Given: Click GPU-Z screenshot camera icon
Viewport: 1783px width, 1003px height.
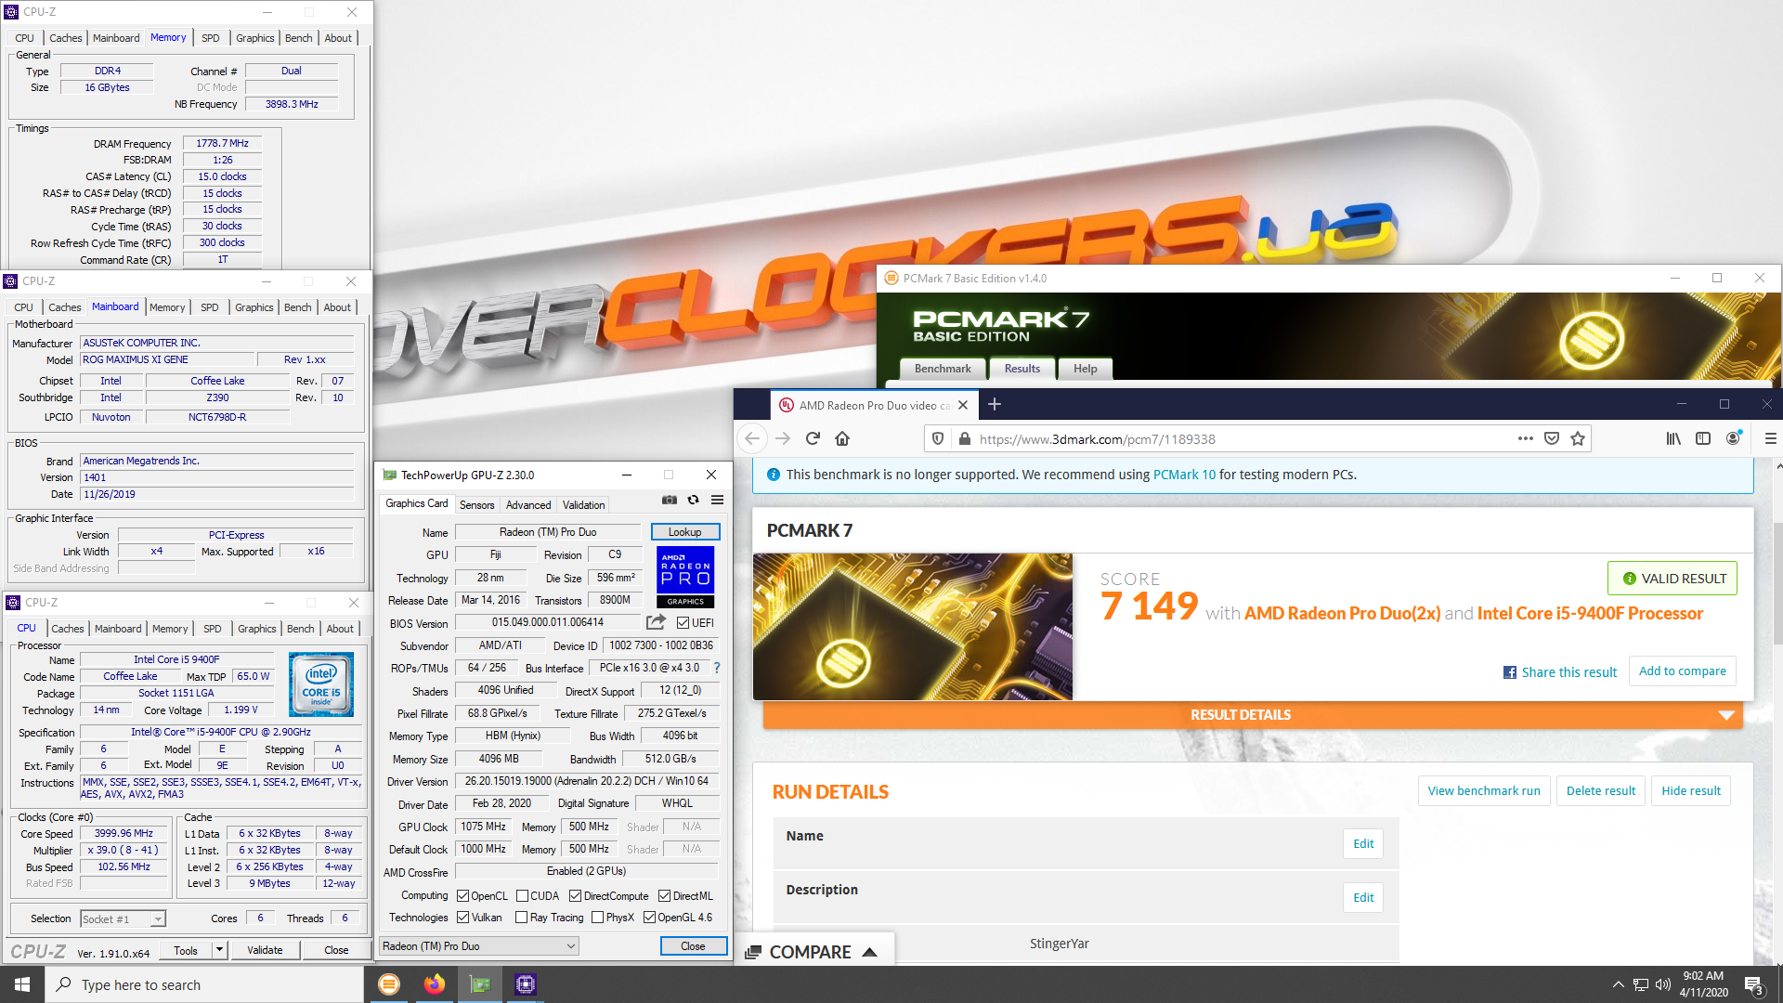Looking at the screenshot, I should pos(669,500).
